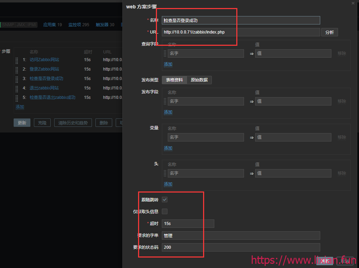Click 移除 in 发布字段 row
Screen dimensions: 359x268
pos(342,101)
